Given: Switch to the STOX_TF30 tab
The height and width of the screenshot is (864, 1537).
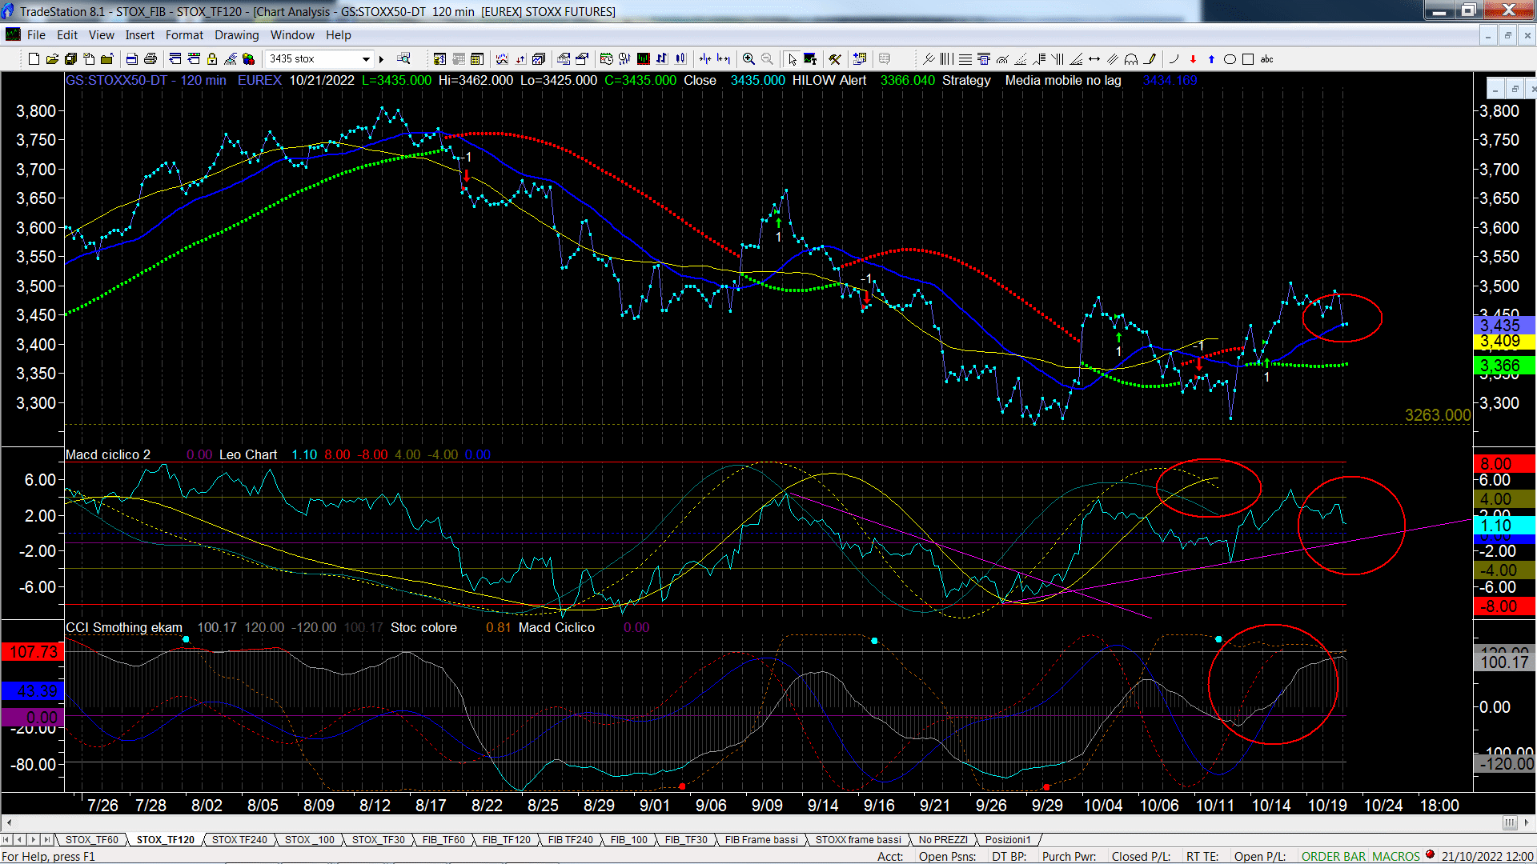Looking at the screenshot, I should (x=379, y=840).
